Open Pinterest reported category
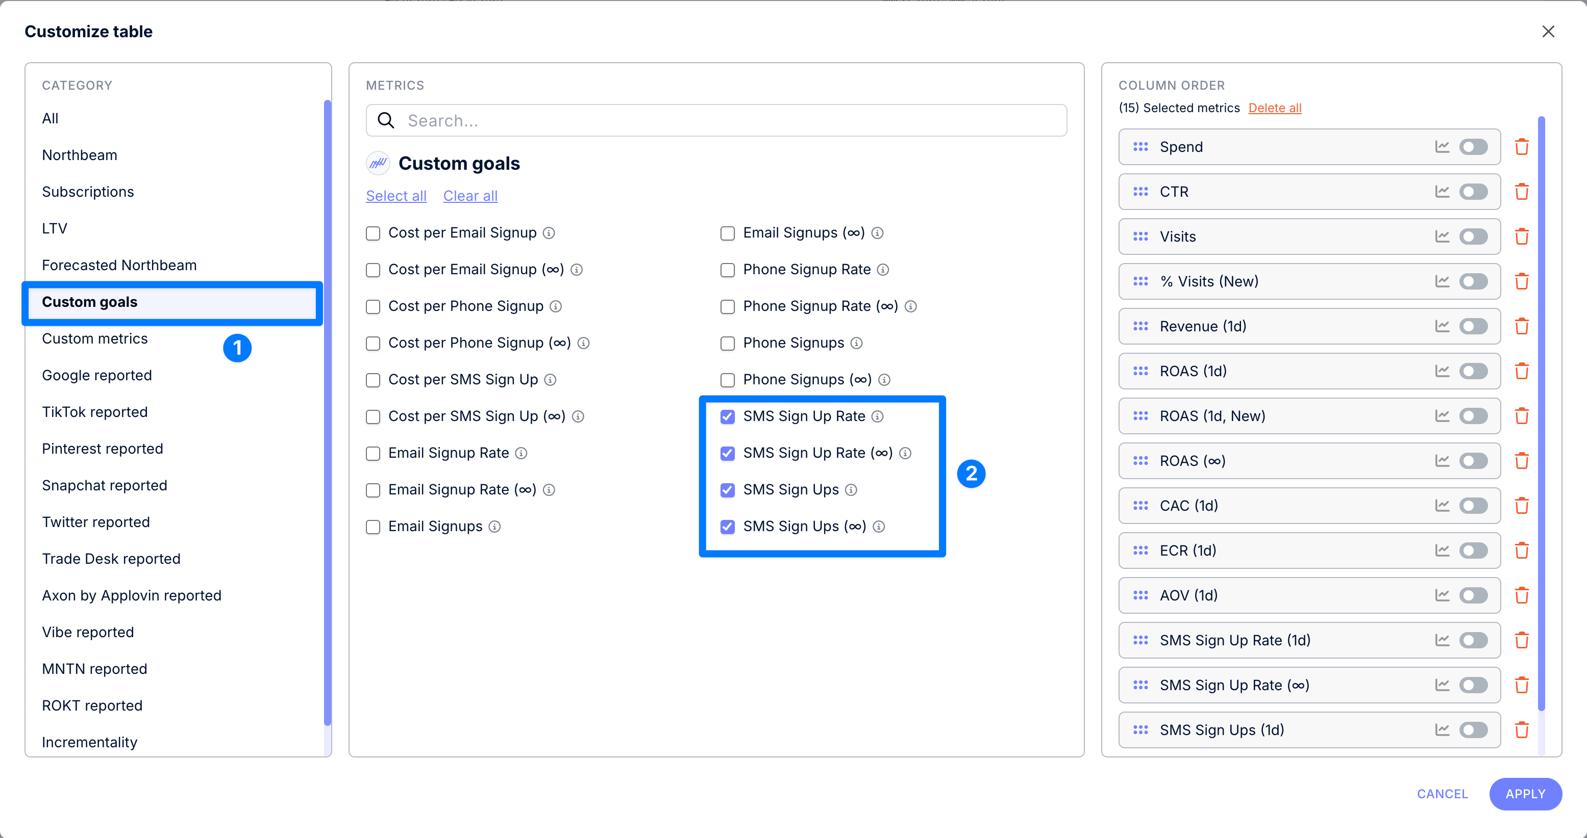 pyautogui.click(x=102, y=449)
